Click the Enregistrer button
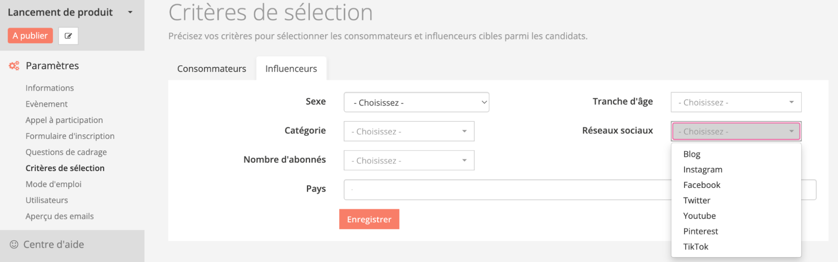This screenshot has width=838, height=262. click(x=369, y=219)
